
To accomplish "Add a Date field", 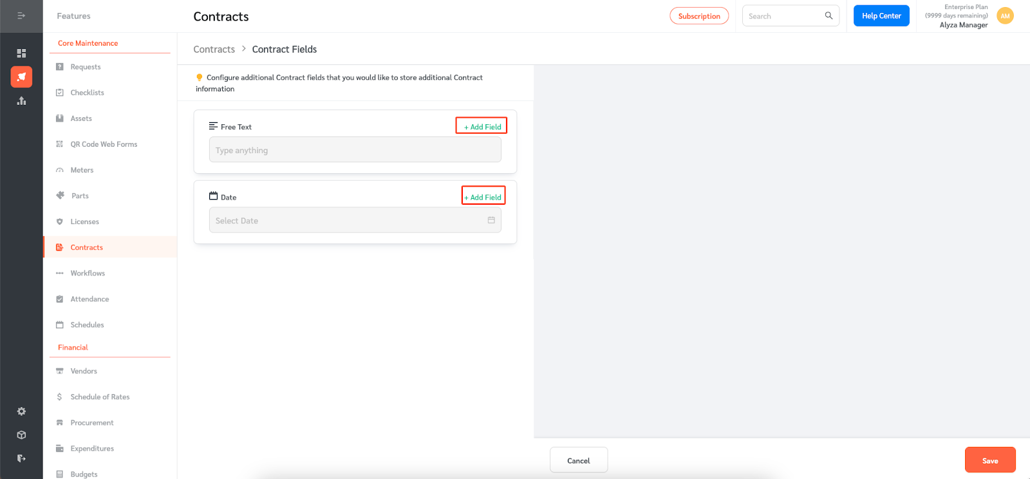I will point(483,196).
